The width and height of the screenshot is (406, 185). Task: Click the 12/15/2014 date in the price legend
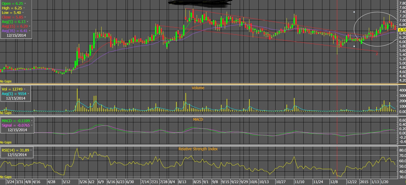(x=16, y=35)
